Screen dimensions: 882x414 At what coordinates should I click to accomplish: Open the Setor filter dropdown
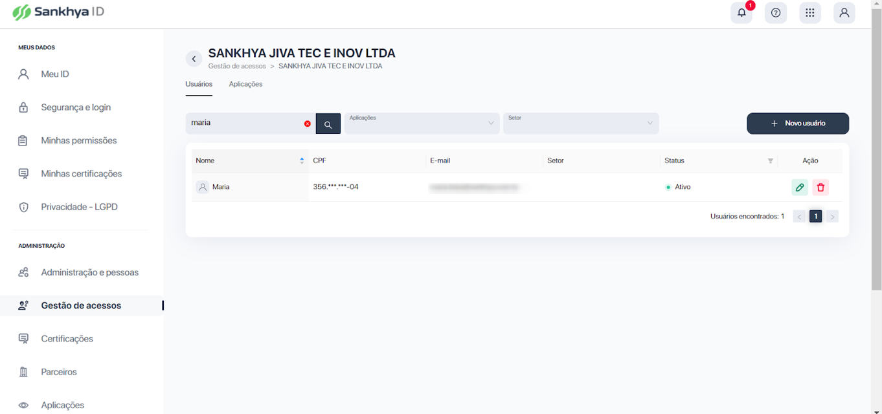581,124
